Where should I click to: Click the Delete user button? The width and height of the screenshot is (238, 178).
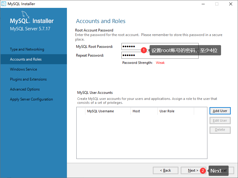click(x=220, y=130)
